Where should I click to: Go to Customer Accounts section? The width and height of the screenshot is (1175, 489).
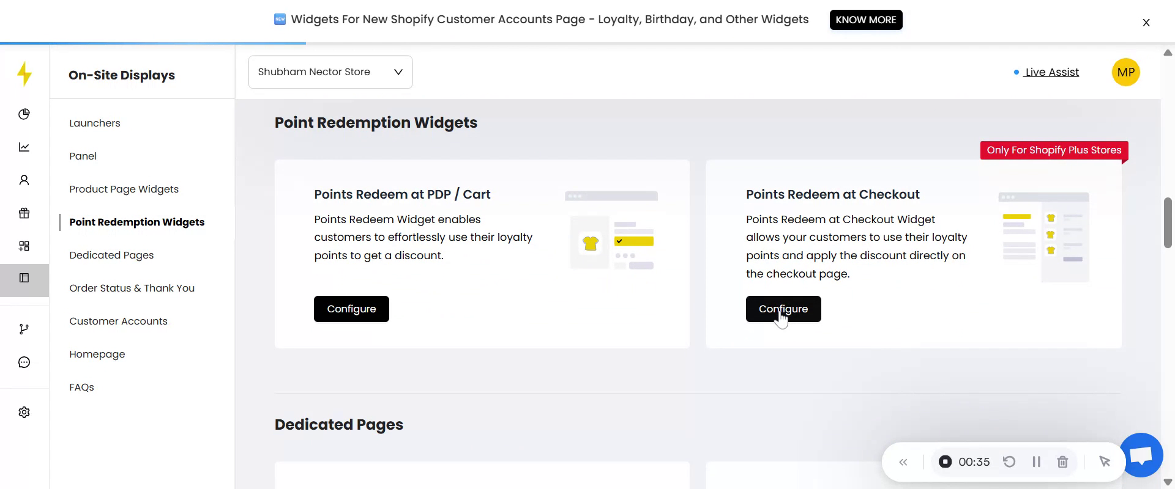coord(118,322)
